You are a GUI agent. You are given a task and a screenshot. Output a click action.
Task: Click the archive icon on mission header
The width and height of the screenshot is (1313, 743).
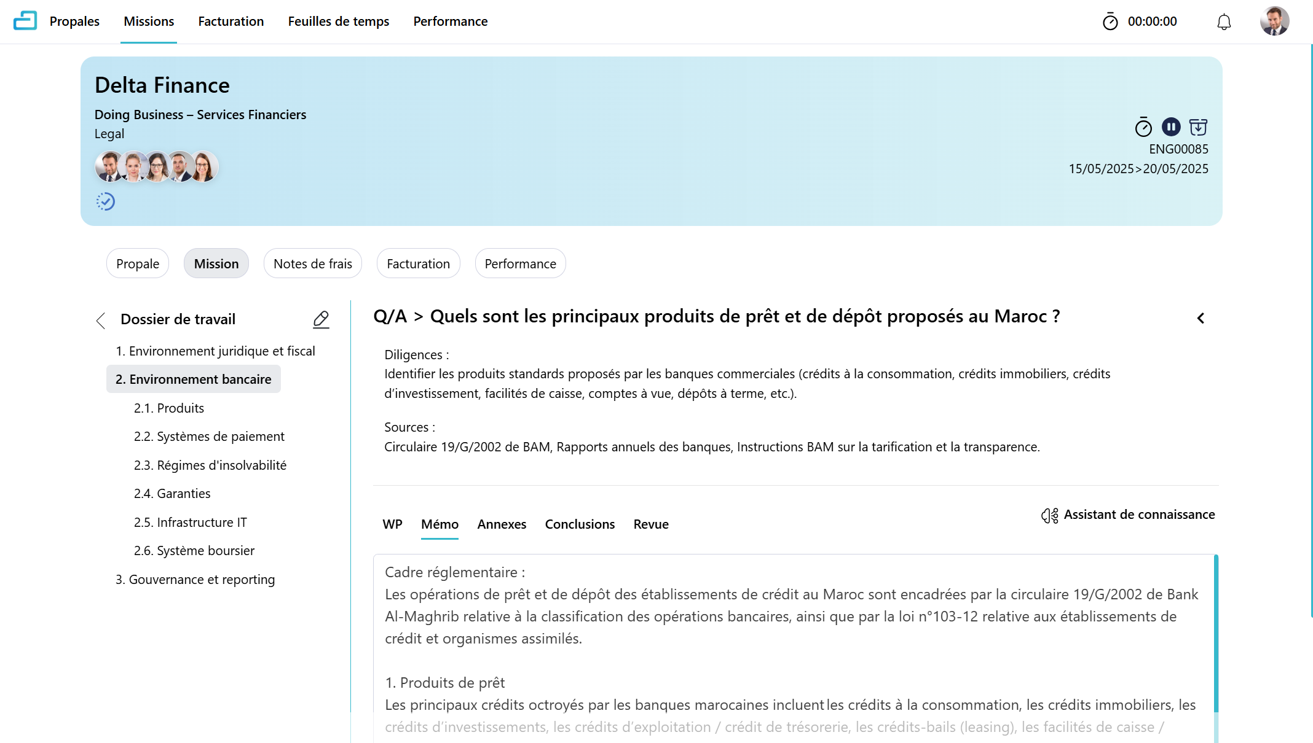click(1198, 127)
